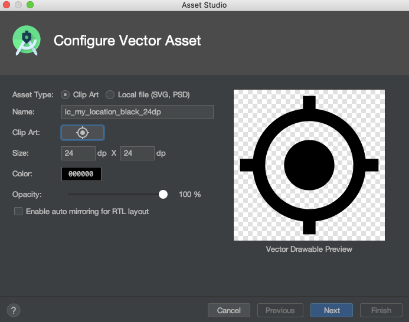
Task: Click the Asset Studio window title
Action: (204, 5)
